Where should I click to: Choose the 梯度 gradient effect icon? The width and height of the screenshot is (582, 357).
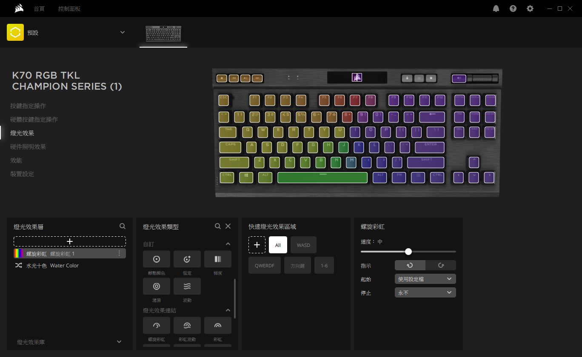pyautogui.click(x=218, y=259)
